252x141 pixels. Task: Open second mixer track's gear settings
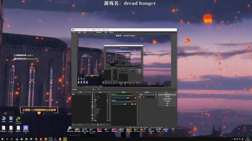[135, 104]
